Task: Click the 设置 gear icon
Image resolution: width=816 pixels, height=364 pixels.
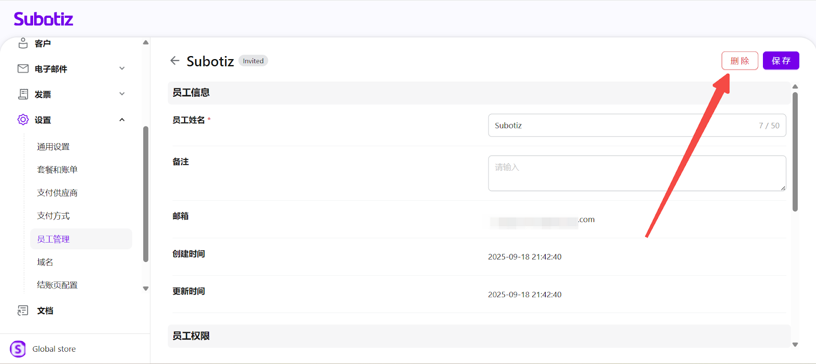Action: (x=23, y=119)
